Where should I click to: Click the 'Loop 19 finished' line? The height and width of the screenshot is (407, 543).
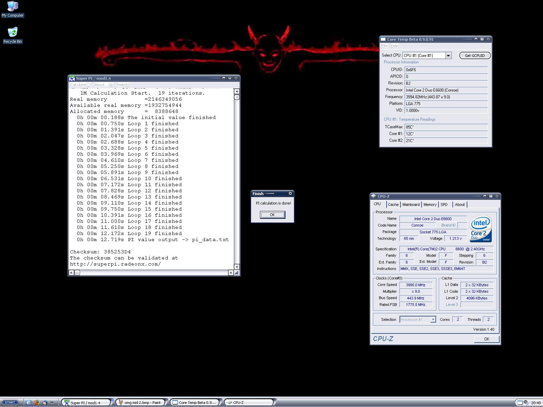coord(129,233)
